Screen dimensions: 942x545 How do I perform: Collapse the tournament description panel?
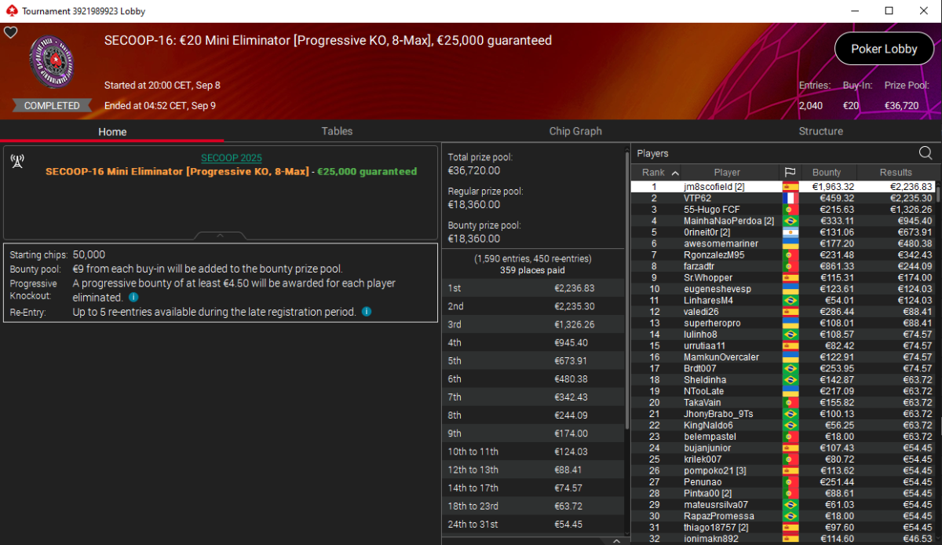point(221,235)
